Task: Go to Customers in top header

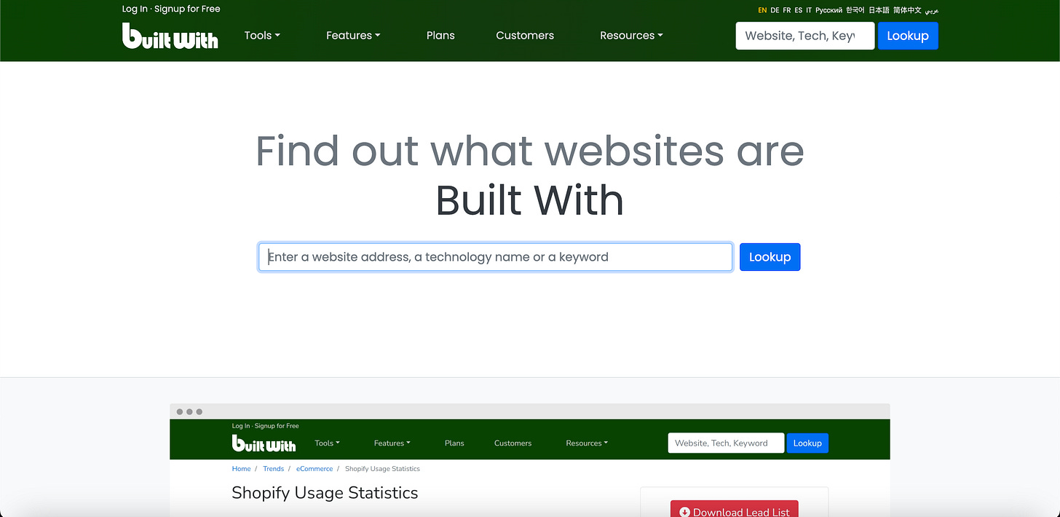Action: point(525,35)
